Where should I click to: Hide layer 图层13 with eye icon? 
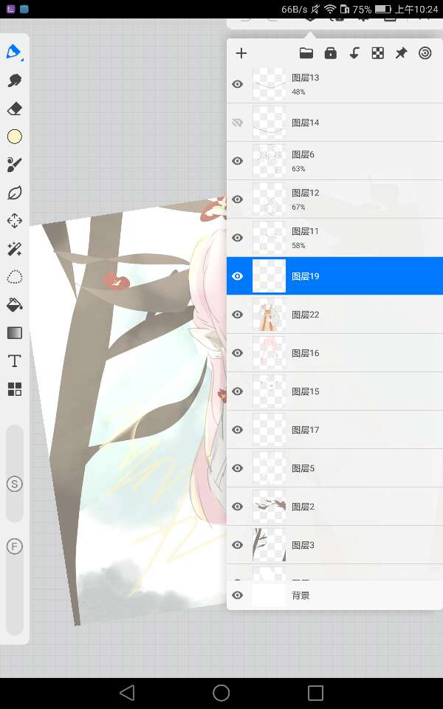[237, 84]
